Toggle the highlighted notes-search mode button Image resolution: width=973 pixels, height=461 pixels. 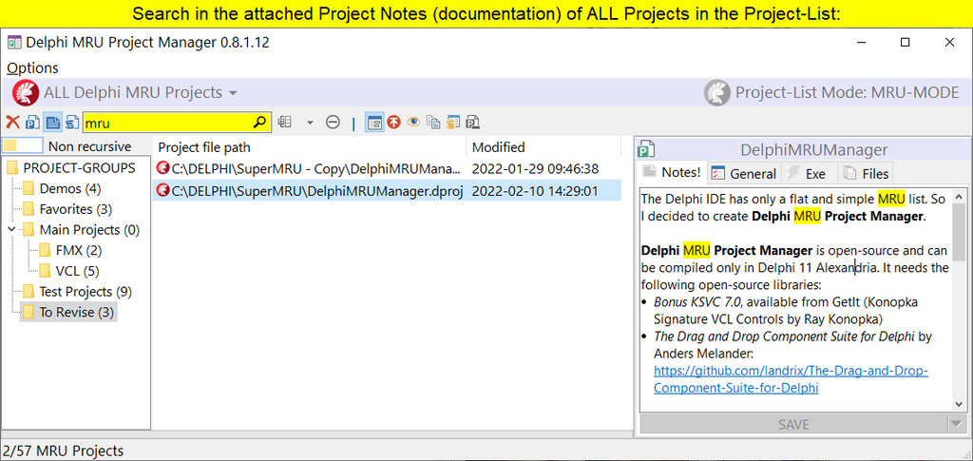click(52, 123)
